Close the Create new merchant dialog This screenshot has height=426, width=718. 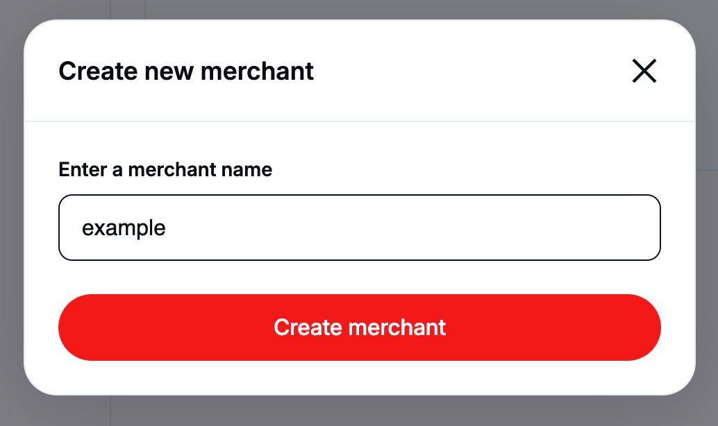(x=644, y=71)
